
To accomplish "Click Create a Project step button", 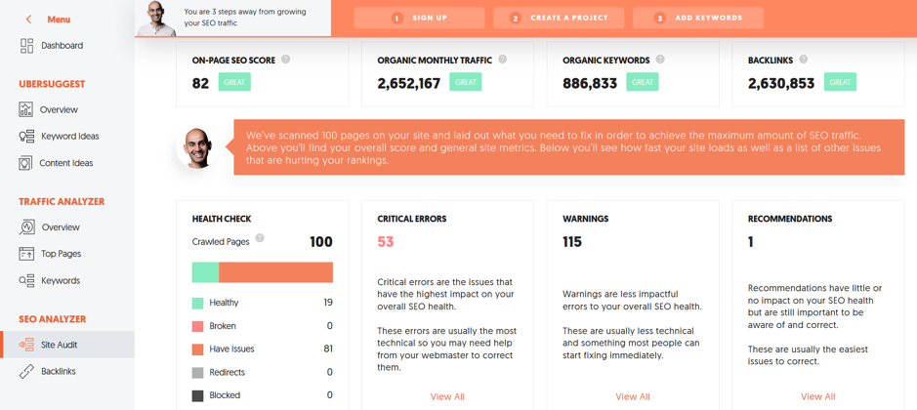I will 559,19.
